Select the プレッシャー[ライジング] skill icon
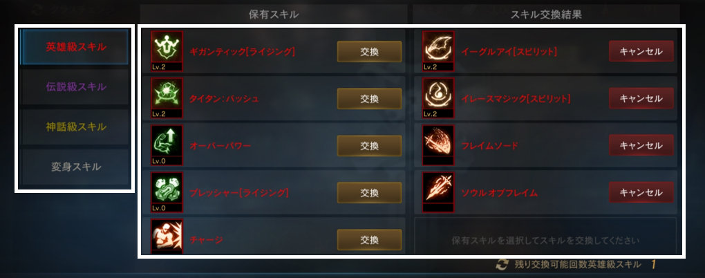Screen dimensions: 705x278 tap(167, 192)
